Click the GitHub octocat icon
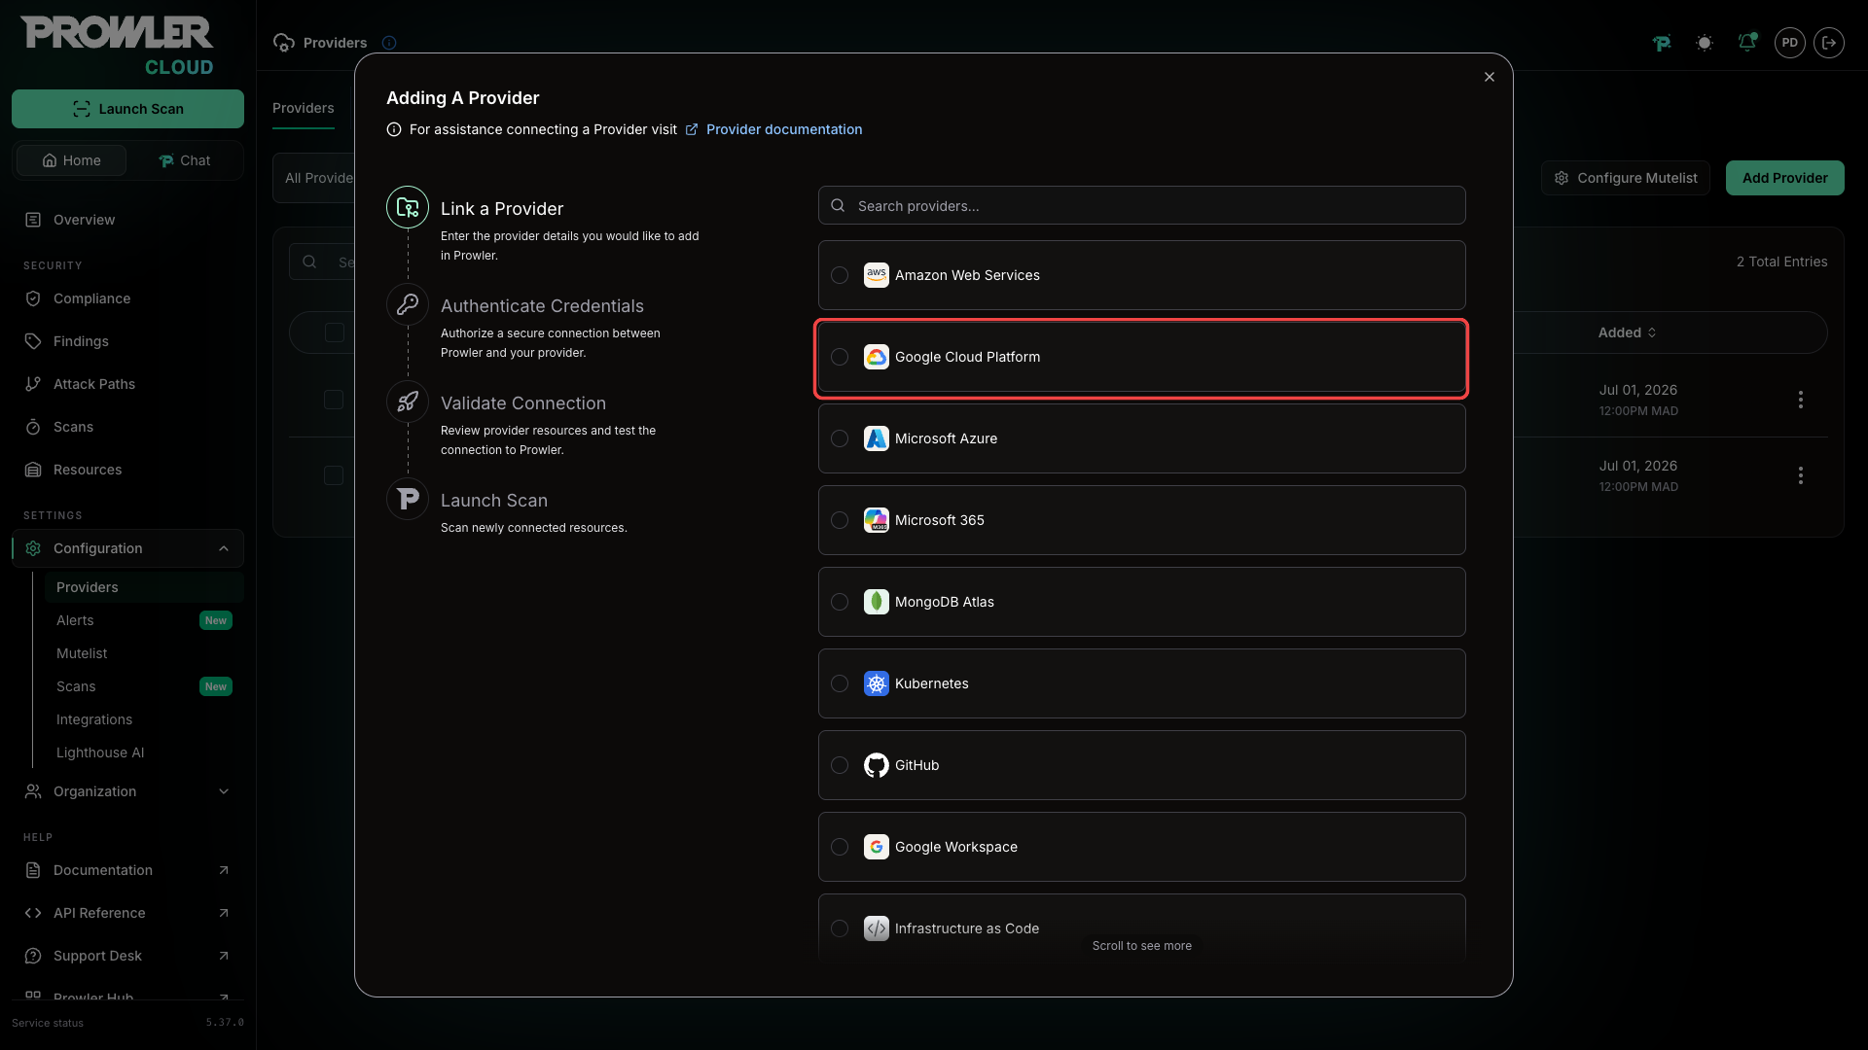This screenshot has height=1050, width=1868. coord(877,765)
